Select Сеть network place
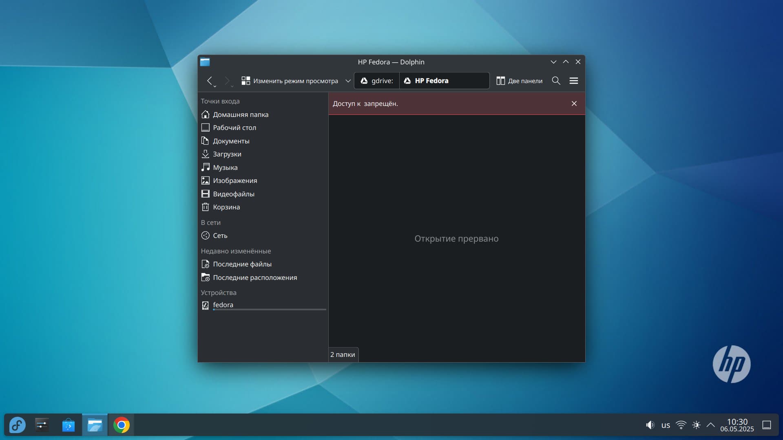 tap(263, 235)
